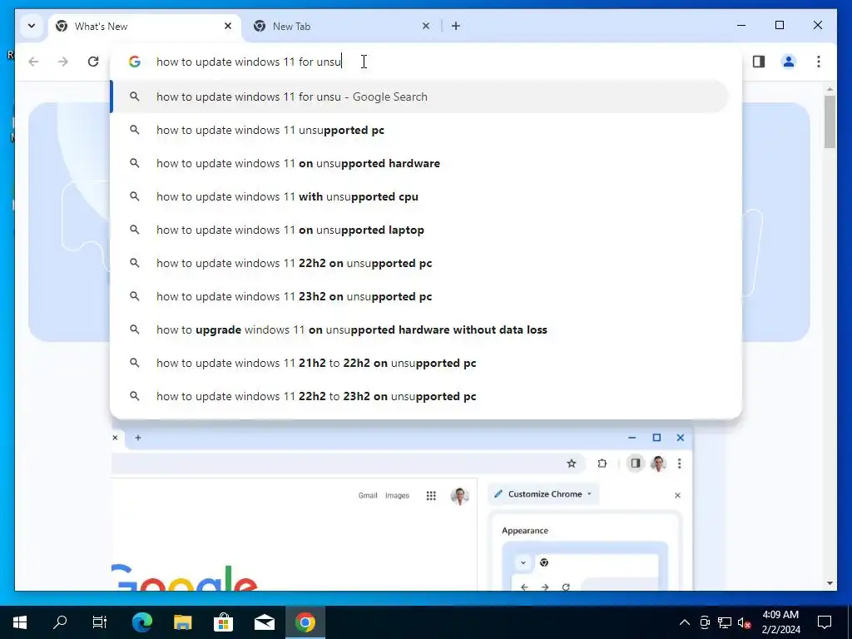Show hidden system tray icons
852x639 pixels.
[x=685, y=622]
